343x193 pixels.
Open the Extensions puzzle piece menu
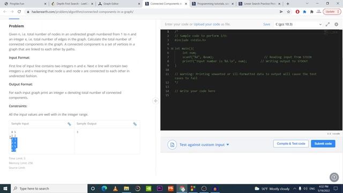(x=312, y=12)
